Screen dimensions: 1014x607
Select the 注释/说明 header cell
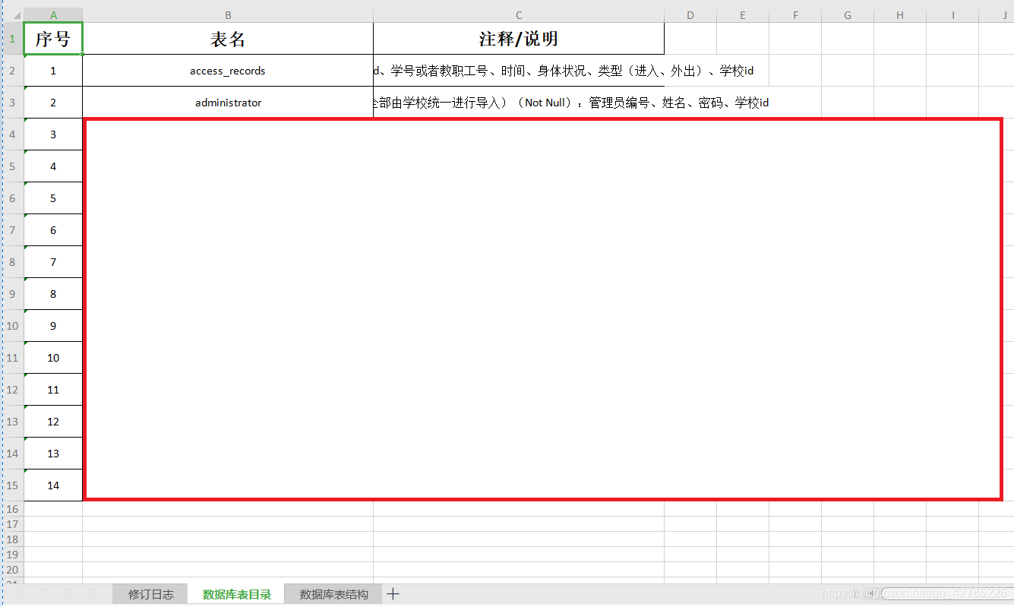tap(518, 38)
